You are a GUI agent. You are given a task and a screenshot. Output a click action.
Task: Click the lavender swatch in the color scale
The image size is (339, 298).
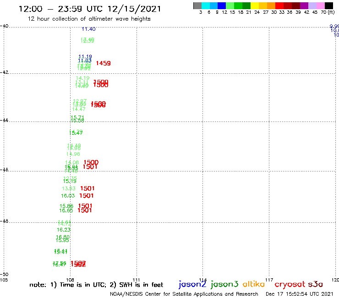point(312,6)
